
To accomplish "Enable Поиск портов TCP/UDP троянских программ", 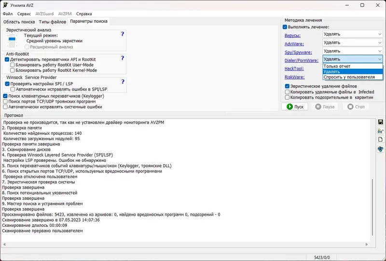I will 5,102.
